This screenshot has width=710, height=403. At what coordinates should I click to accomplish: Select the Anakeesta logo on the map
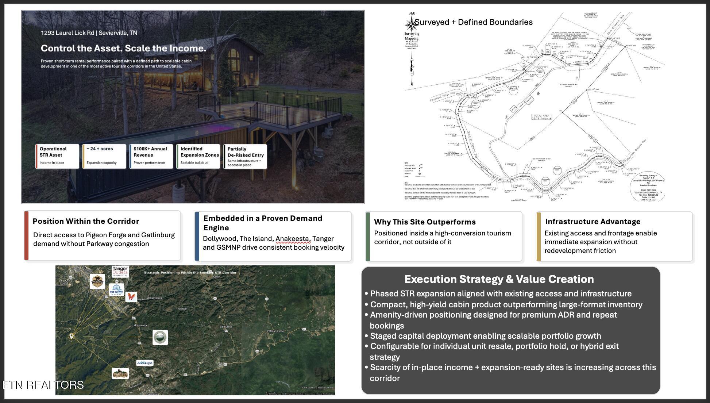tap(145, 363)
